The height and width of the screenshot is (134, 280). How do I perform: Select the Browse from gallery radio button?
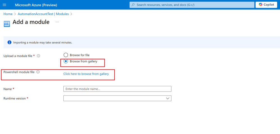[66, 61]
